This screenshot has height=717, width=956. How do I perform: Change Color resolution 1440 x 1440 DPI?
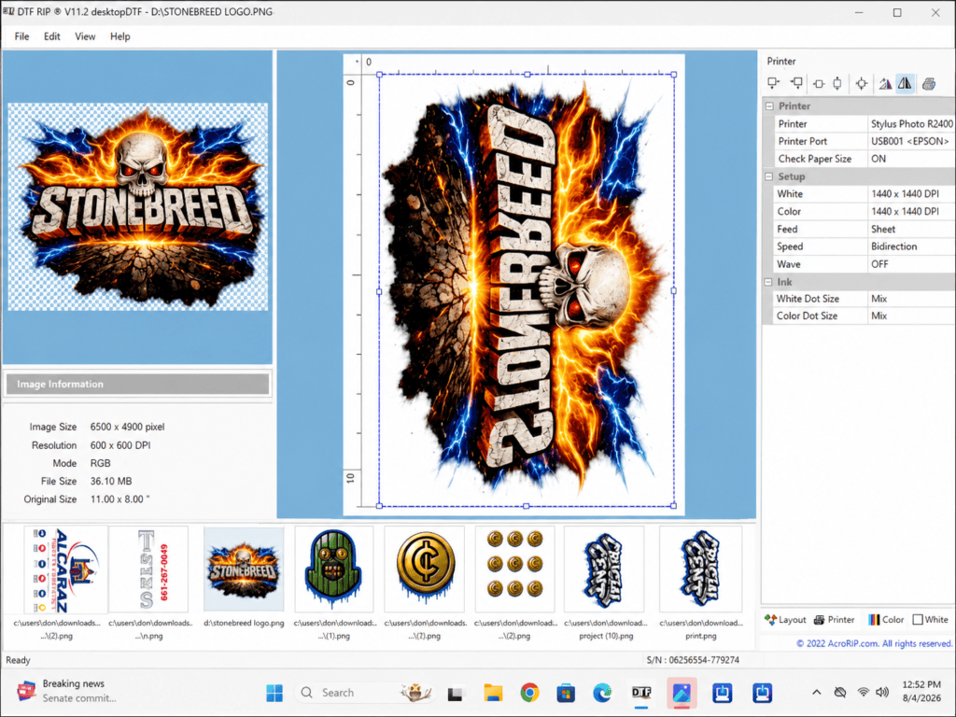coord(911,212)
